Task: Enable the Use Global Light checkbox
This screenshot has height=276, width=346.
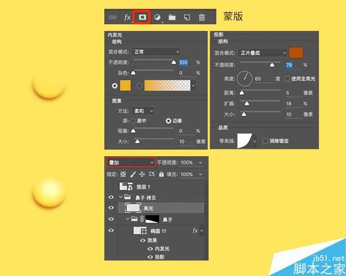Action: pos(286,79)
